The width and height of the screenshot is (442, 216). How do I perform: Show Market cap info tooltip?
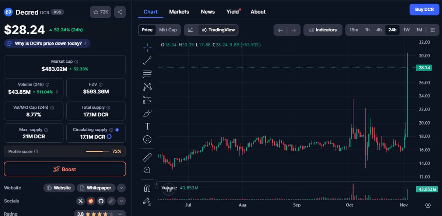point(76,62)
